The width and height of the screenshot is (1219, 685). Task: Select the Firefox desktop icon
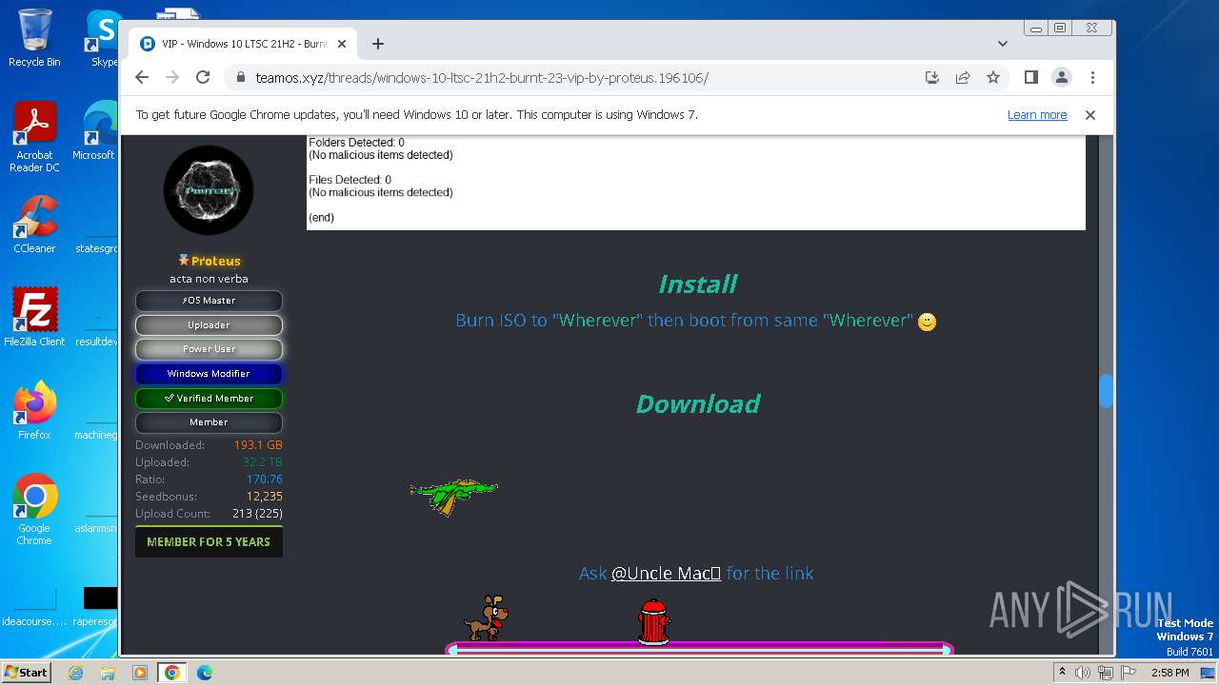pos(34,411)
